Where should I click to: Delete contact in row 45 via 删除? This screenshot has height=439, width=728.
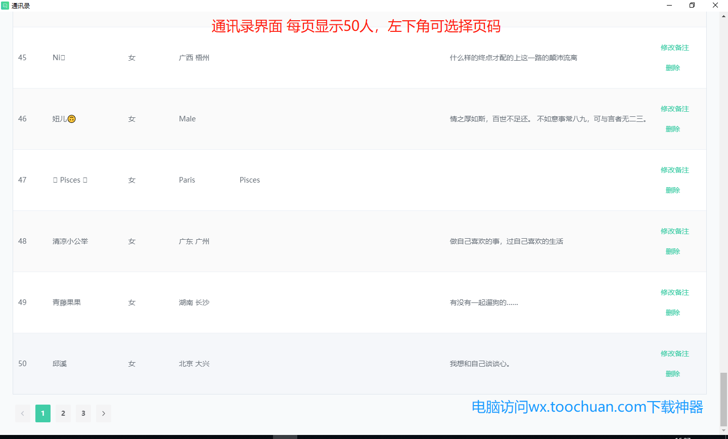672,68
